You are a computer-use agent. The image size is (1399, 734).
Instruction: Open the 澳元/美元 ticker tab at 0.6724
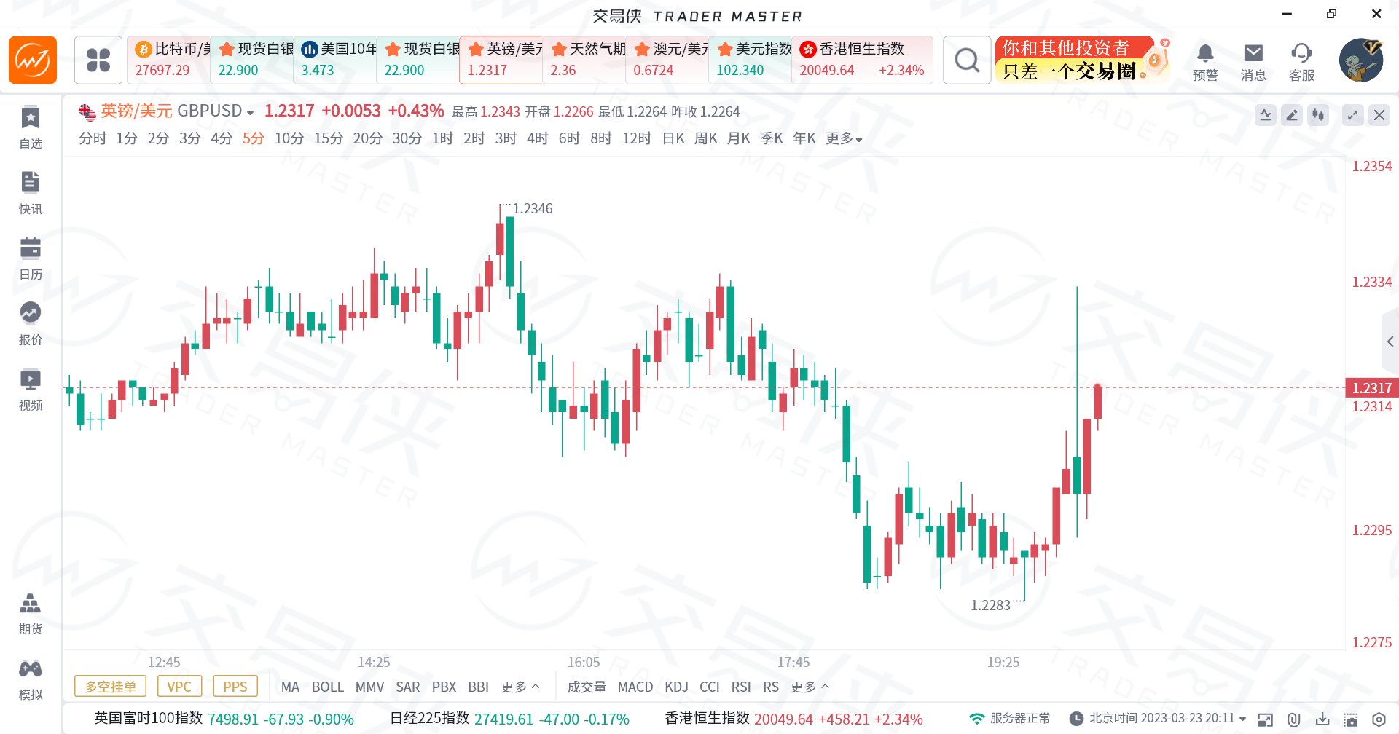click(x=667, y=60)
